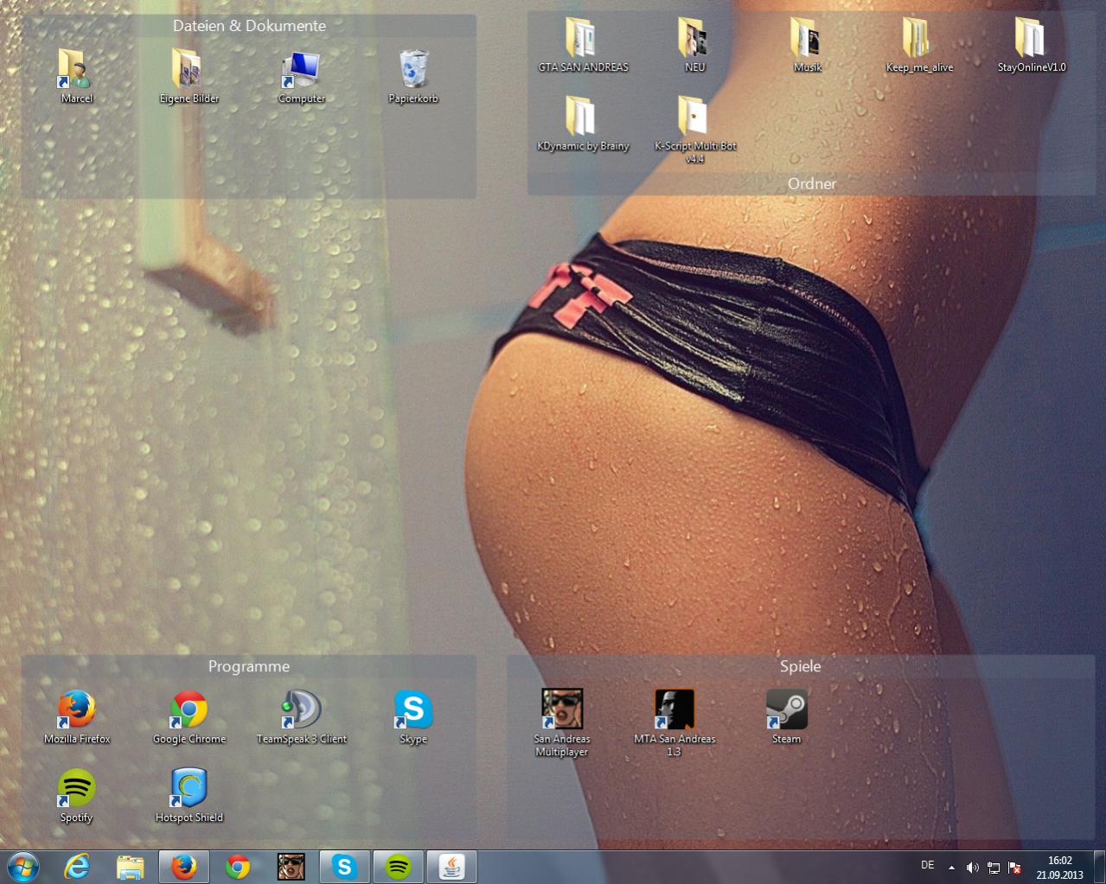Select the MTA San Andreas 1.3 shortcut
Screen dimensions: 1106x884
(674, 710)
